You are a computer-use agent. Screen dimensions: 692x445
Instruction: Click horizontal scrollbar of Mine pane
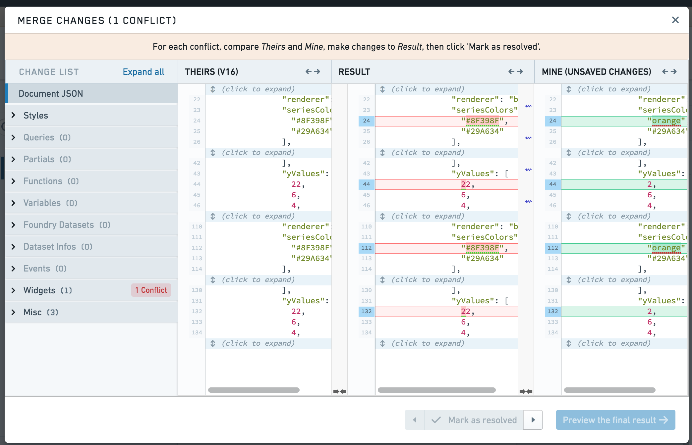pyautogui.click(x=610, y=390)
